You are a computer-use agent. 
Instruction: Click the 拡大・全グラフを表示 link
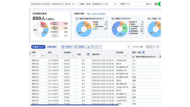pos(96,14)
